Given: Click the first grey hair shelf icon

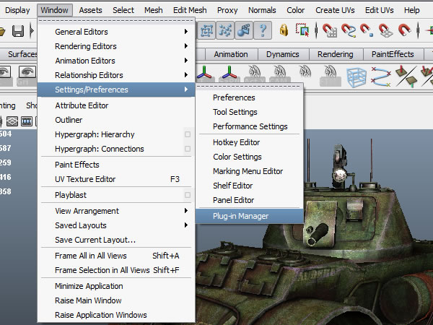Looking at the screenshot, I should coord(255,72).
